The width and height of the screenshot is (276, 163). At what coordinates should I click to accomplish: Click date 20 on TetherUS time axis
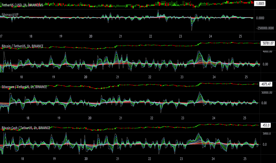click(91, 36)
